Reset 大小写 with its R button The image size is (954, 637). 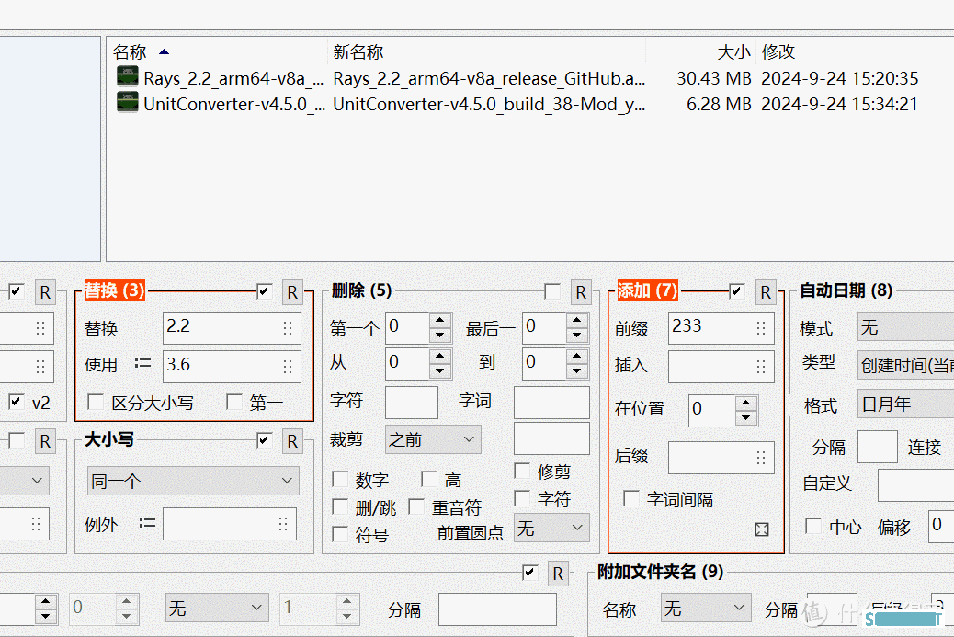[292, 442]
